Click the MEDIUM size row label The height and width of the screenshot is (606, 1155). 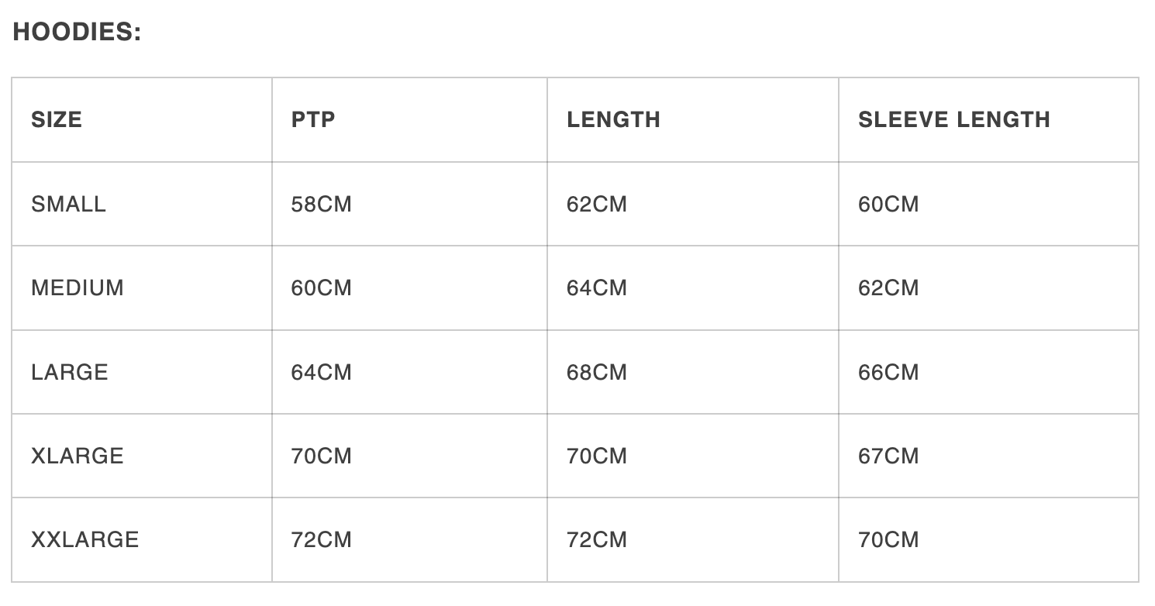point(78,288)
